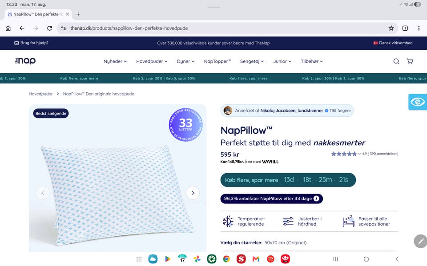Expand the Junior menu

[x=282, y=61]
